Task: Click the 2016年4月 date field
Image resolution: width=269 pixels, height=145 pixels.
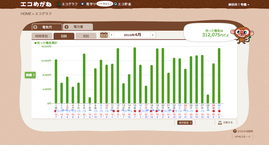Action: coord(132,35)
